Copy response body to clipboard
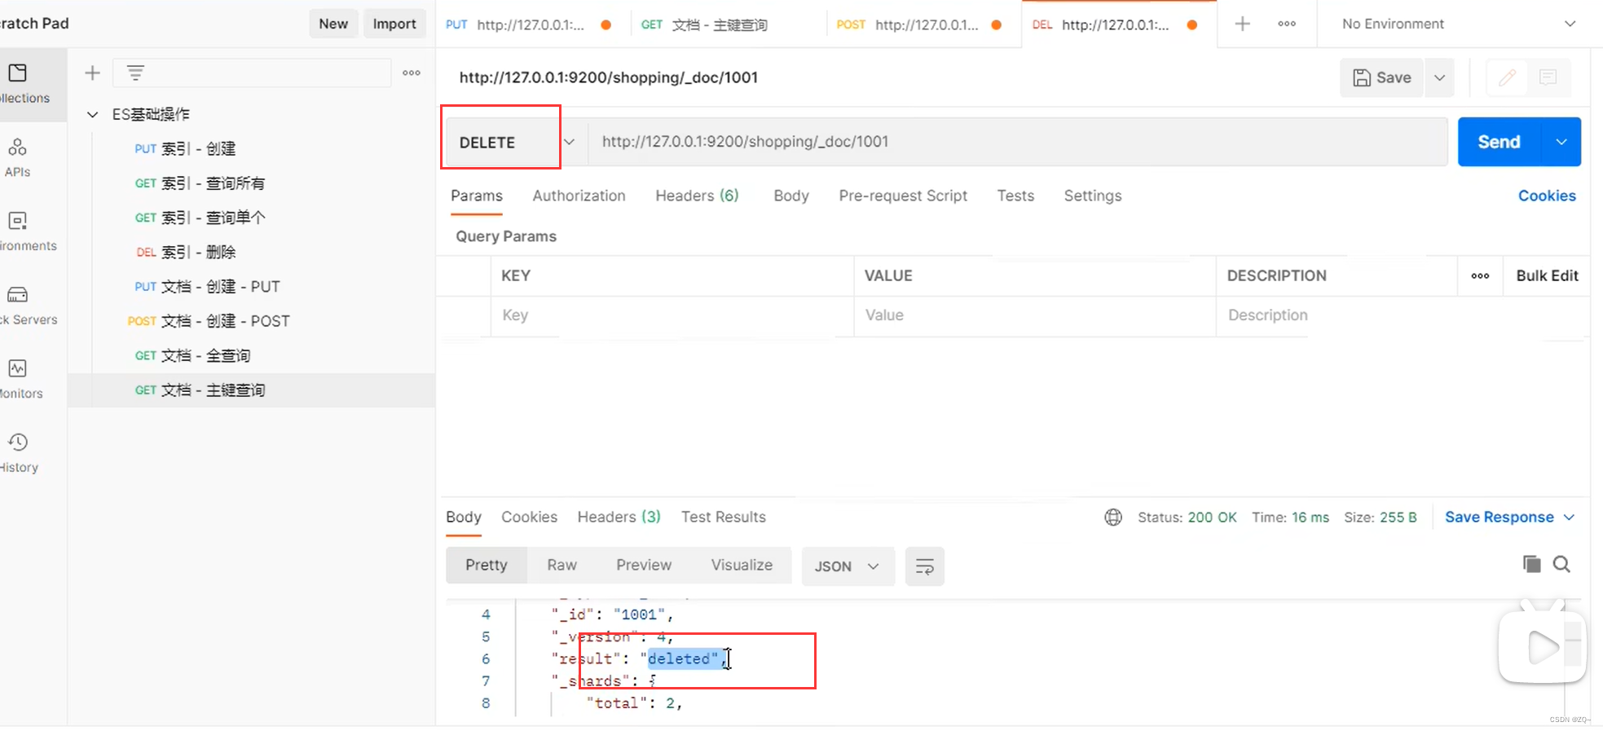The image size is (1603, 731). (1531, 564)
